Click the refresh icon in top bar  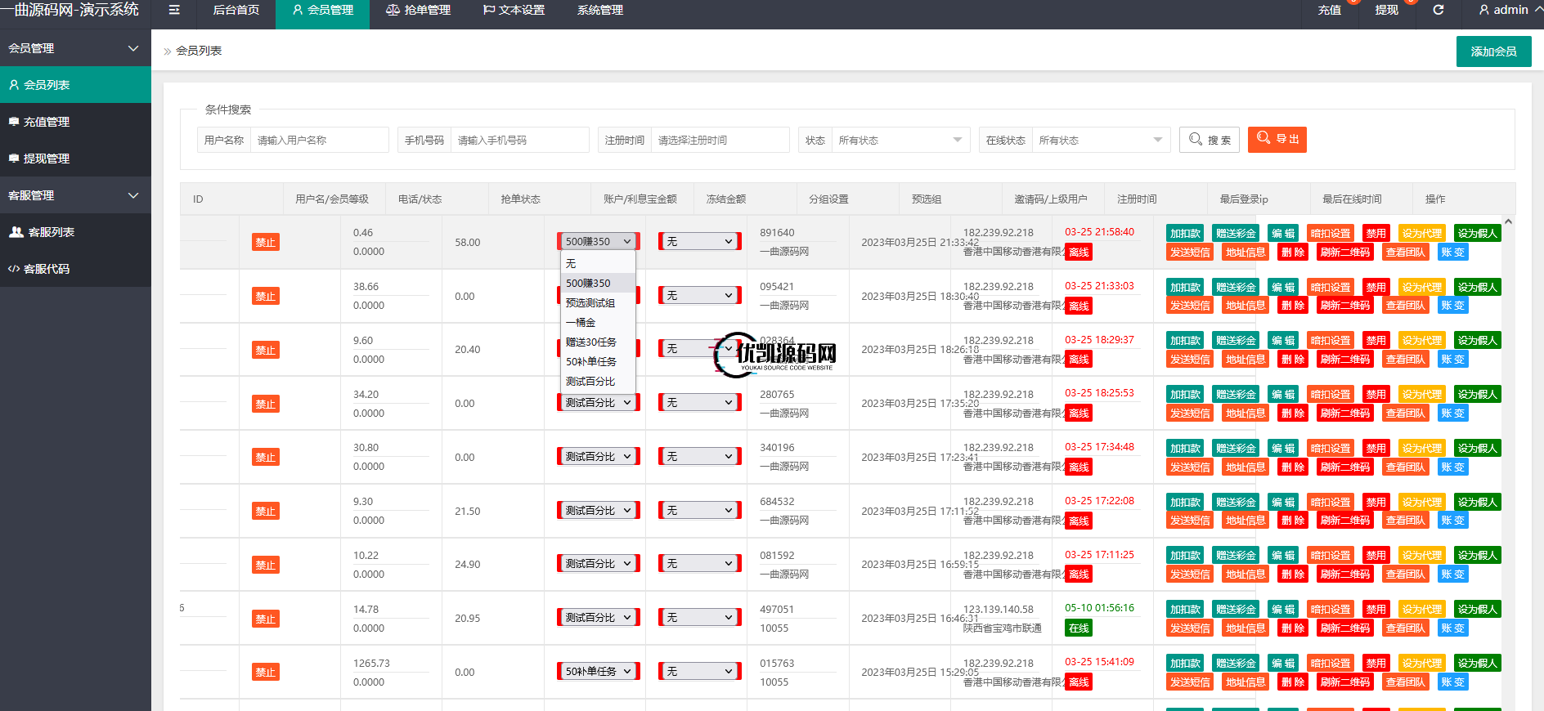(x=1438, y=10)
